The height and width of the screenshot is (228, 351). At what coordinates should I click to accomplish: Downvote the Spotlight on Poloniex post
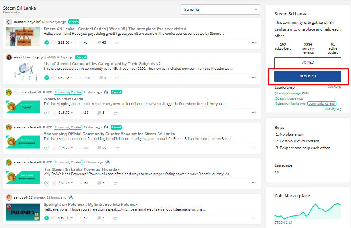click(x=54, y=218)
